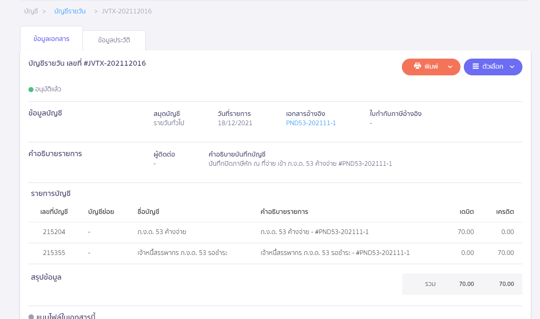Click the เครดิต column header
This screenshot has width=540, height=319.
[505, 212]
